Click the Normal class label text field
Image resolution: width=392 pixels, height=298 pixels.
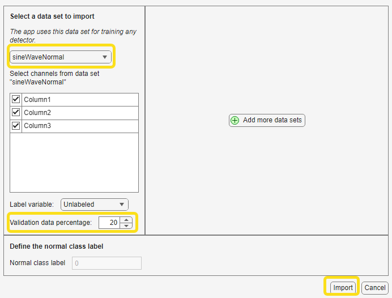tap(106, 263)
